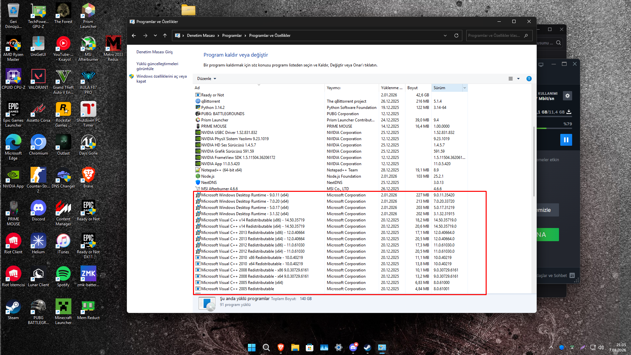Click the forward navigation arrow
Screen dimensions: 631x355
pyautogui.click(x=145, y=36)
